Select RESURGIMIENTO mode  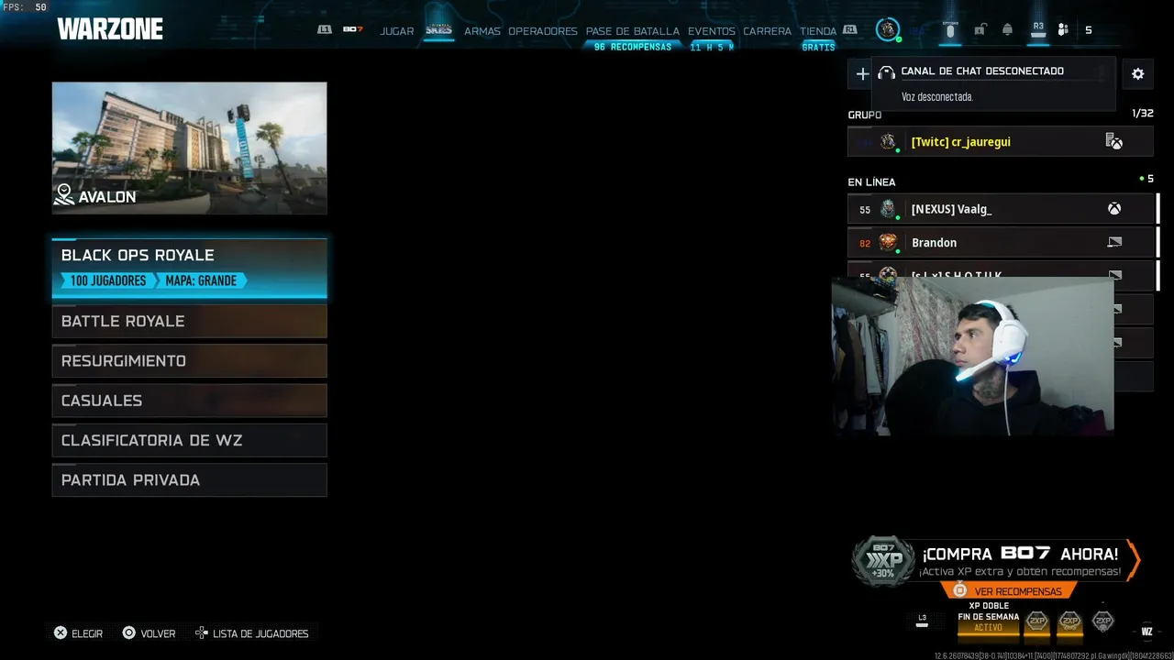(190, 361)
